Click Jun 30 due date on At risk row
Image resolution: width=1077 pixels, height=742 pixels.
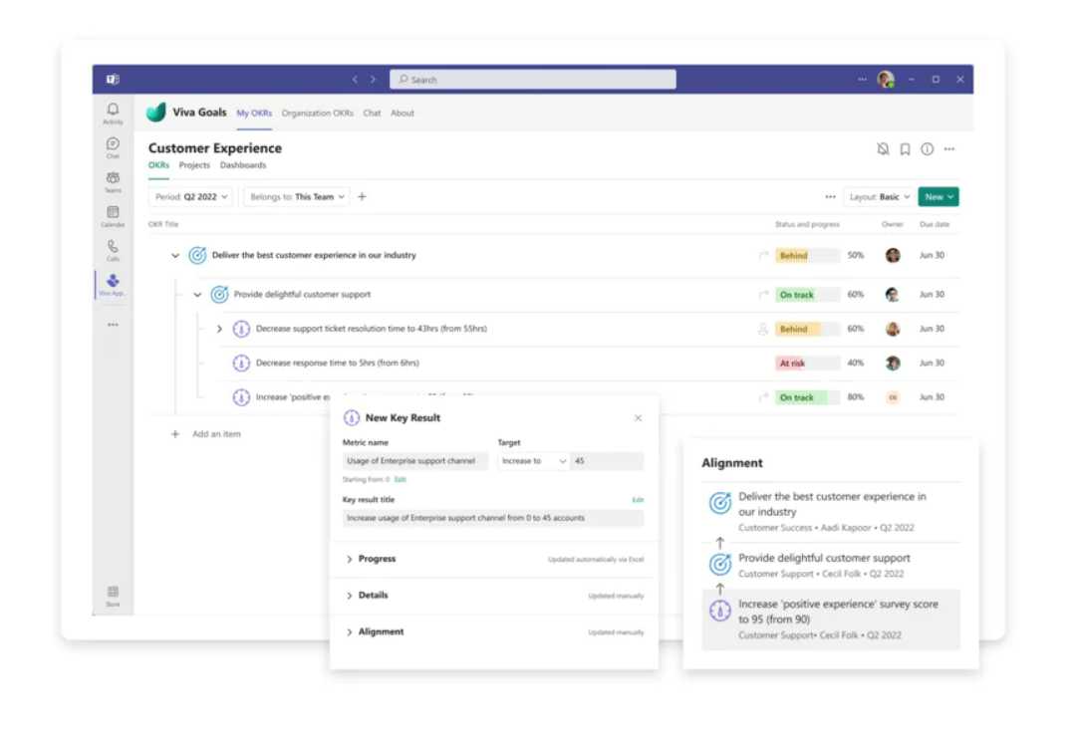pyautogui.click(x=933, y=364)
